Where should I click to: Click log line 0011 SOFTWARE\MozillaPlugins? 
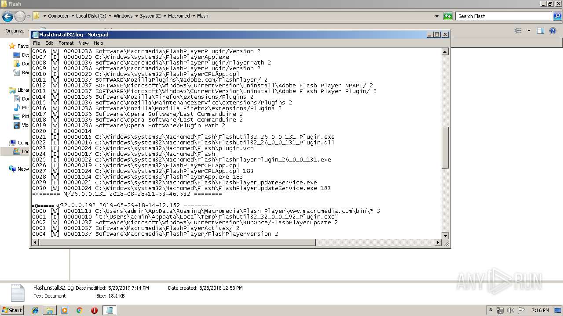click(x=150, y=79)
